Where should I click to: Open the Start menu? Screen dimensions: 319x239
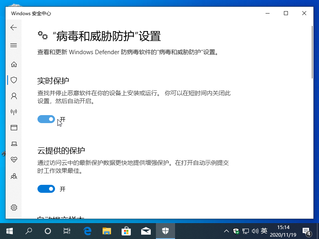[x=9, y=231]
